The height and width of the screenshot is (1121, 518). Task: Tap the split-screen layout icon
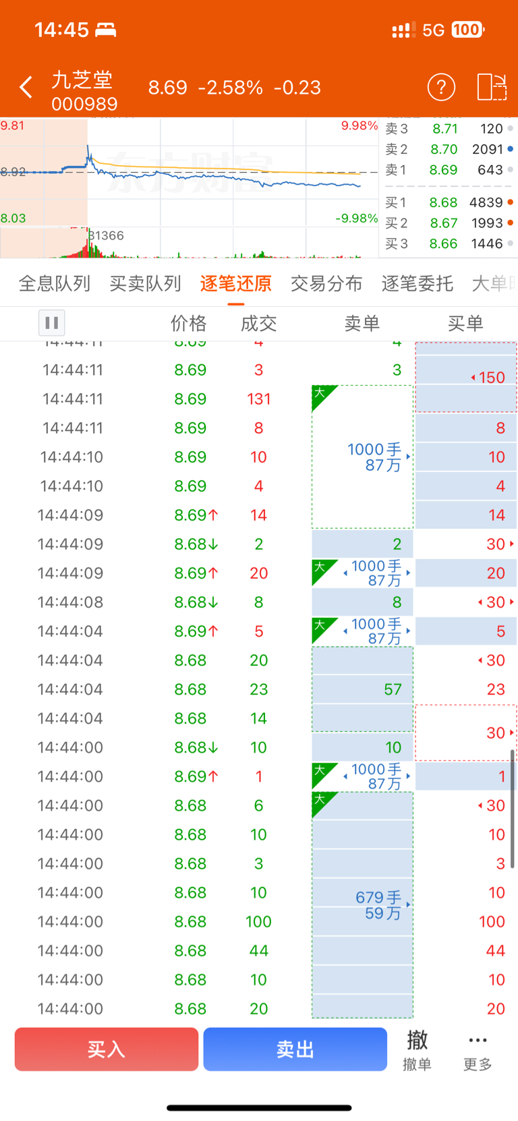[492, 87]
